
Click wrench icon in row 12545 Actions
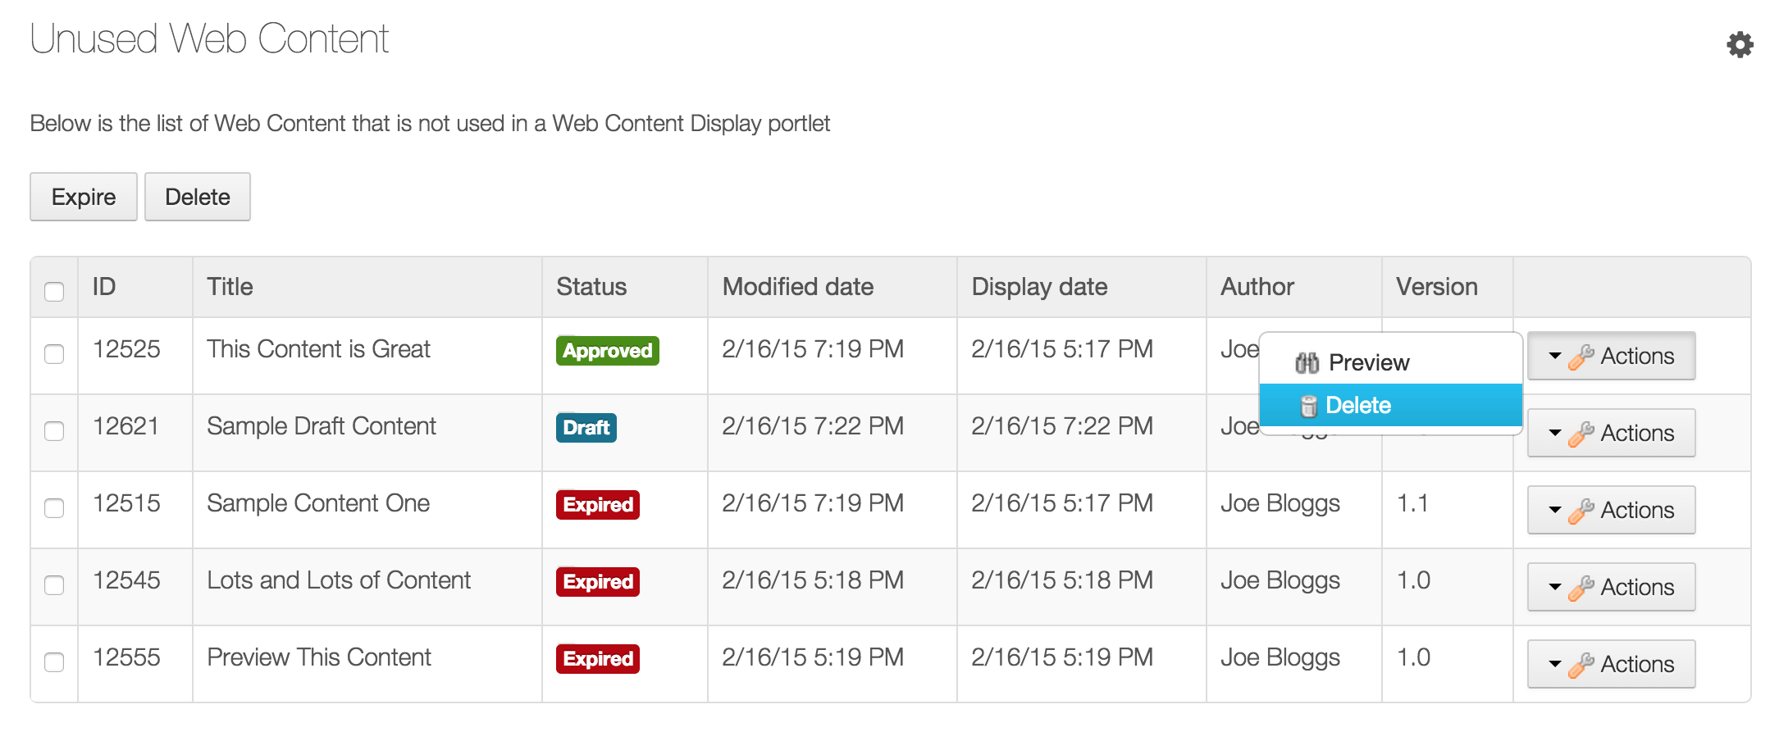pos(1581,589)
